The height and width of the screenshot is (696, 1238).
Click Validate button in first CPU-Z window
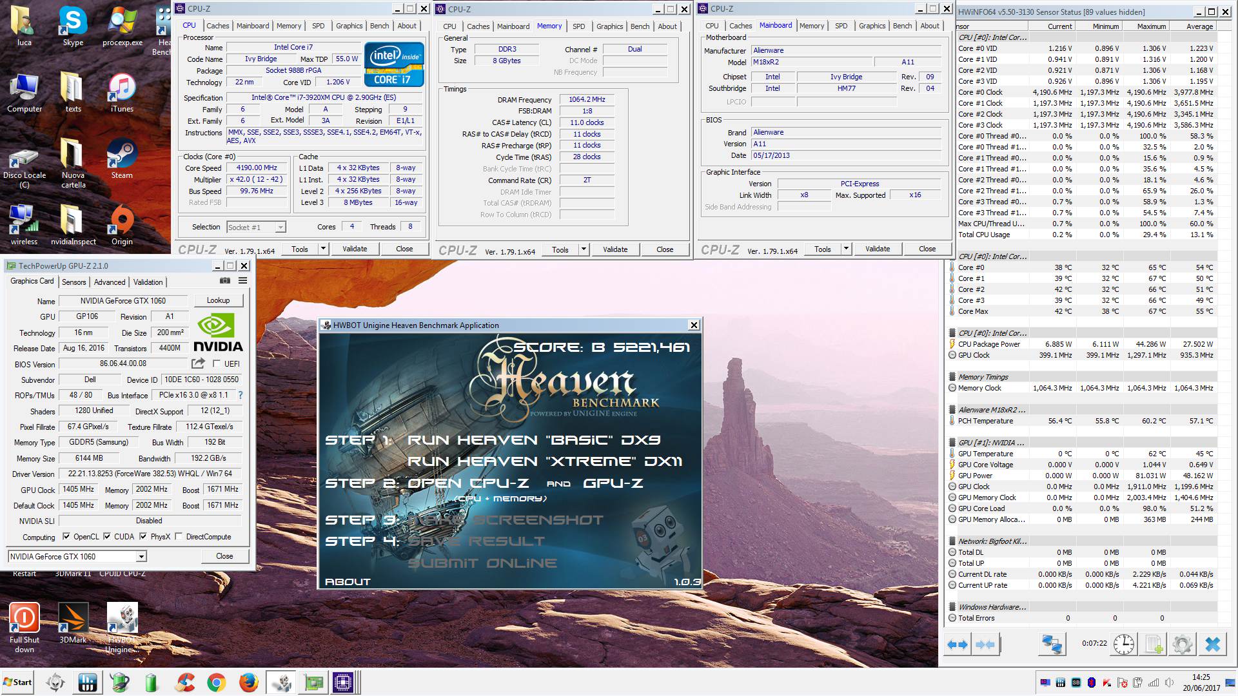pos(355,249)
